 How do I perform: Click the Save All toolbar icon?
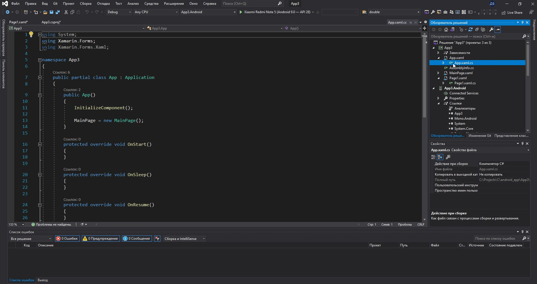pyautogui.click(x=57, y=12)
